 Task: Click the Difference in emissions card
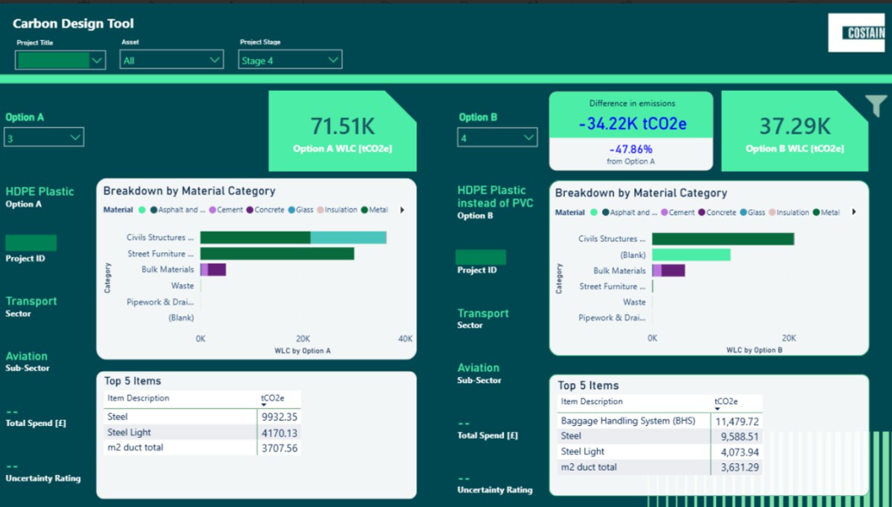[630, 131]
